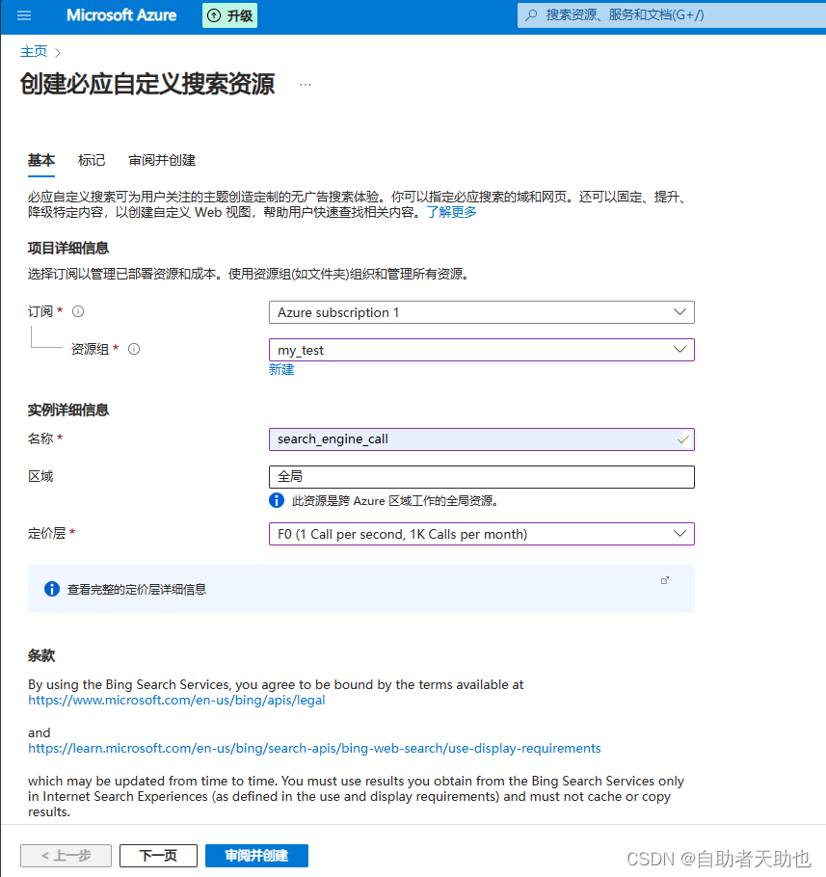Click the search magnifier icon

point(531,15)
